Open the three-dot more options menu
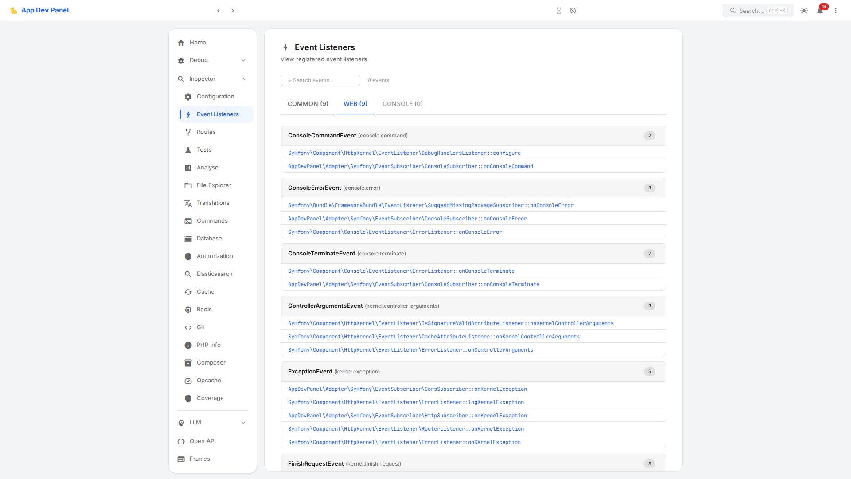The width and height of the screenshot is (851, 479). 836,11
